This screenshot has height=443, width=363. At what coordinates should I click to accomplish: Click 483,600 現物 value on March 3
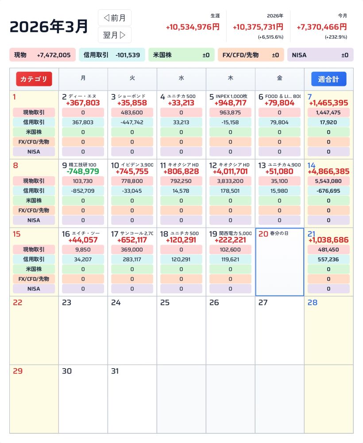coord(132,113)
